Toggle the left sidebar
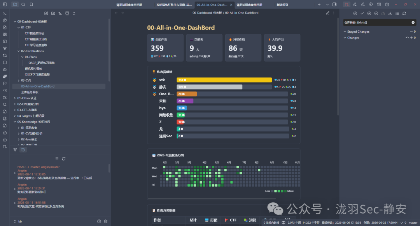This screenshot has height=226, width=420. click(5, 4)
